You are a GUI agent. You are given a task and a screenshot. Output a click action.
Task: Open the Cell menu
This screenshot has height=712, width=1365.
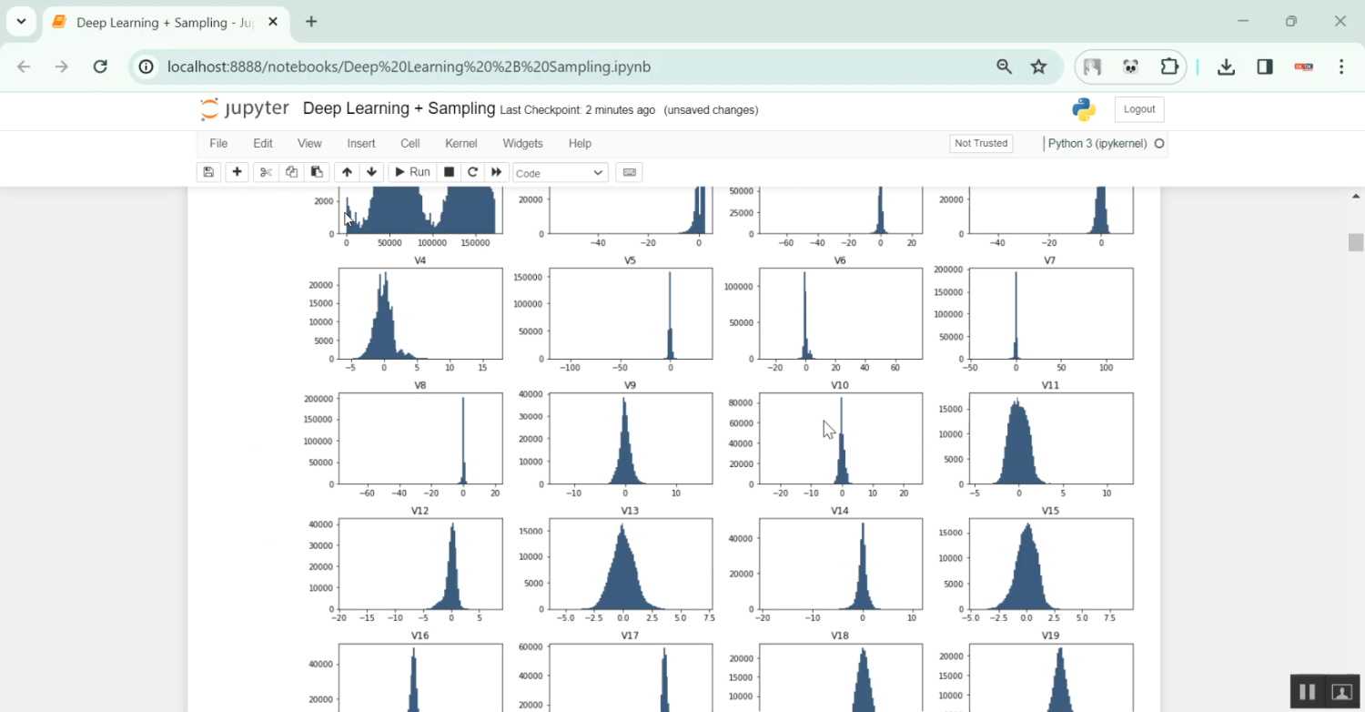[409, 143]
